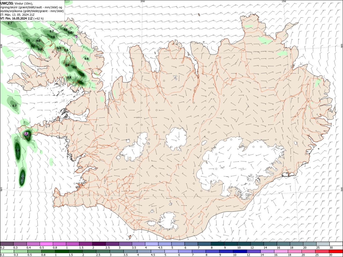
Task: Click the crimson 25 rain legend swatch
Action: (322, 251)
